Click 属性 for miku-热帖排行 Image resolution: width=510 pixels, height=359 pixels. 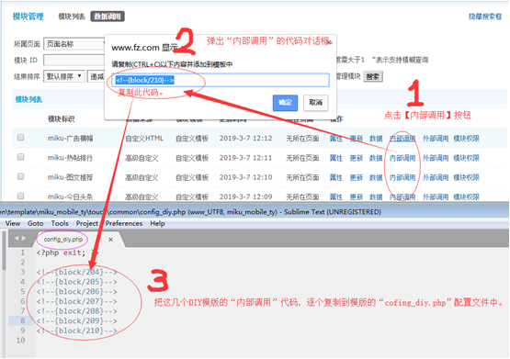click(x=336, y=158)
